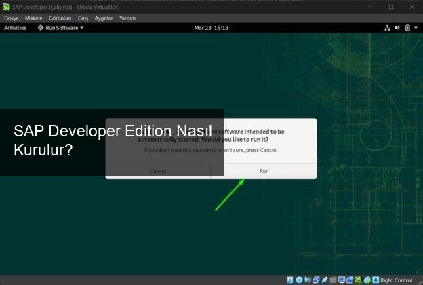Click the keyboard capture arrow icon
Viewport: 423px width, 285px height.
coord(375,280)
